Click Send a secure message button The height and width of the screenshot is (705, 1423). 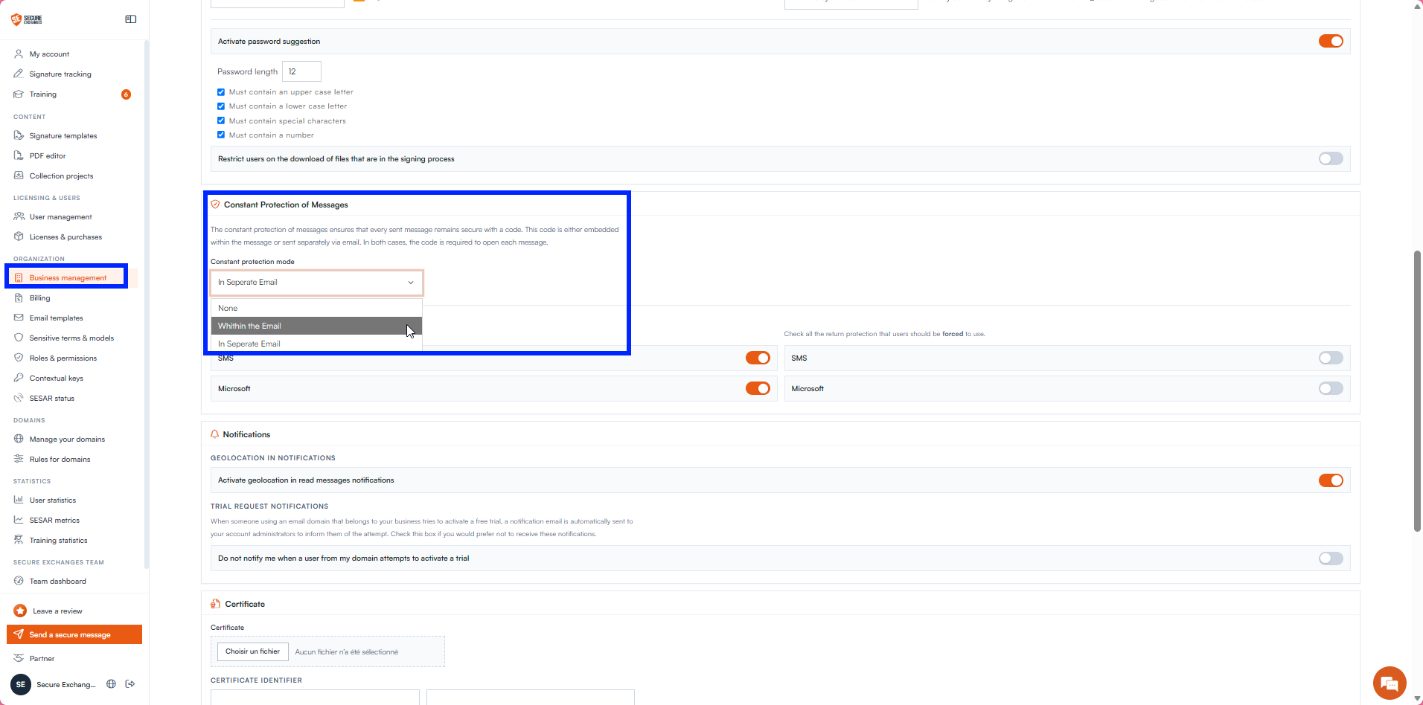tap(74, 634)
